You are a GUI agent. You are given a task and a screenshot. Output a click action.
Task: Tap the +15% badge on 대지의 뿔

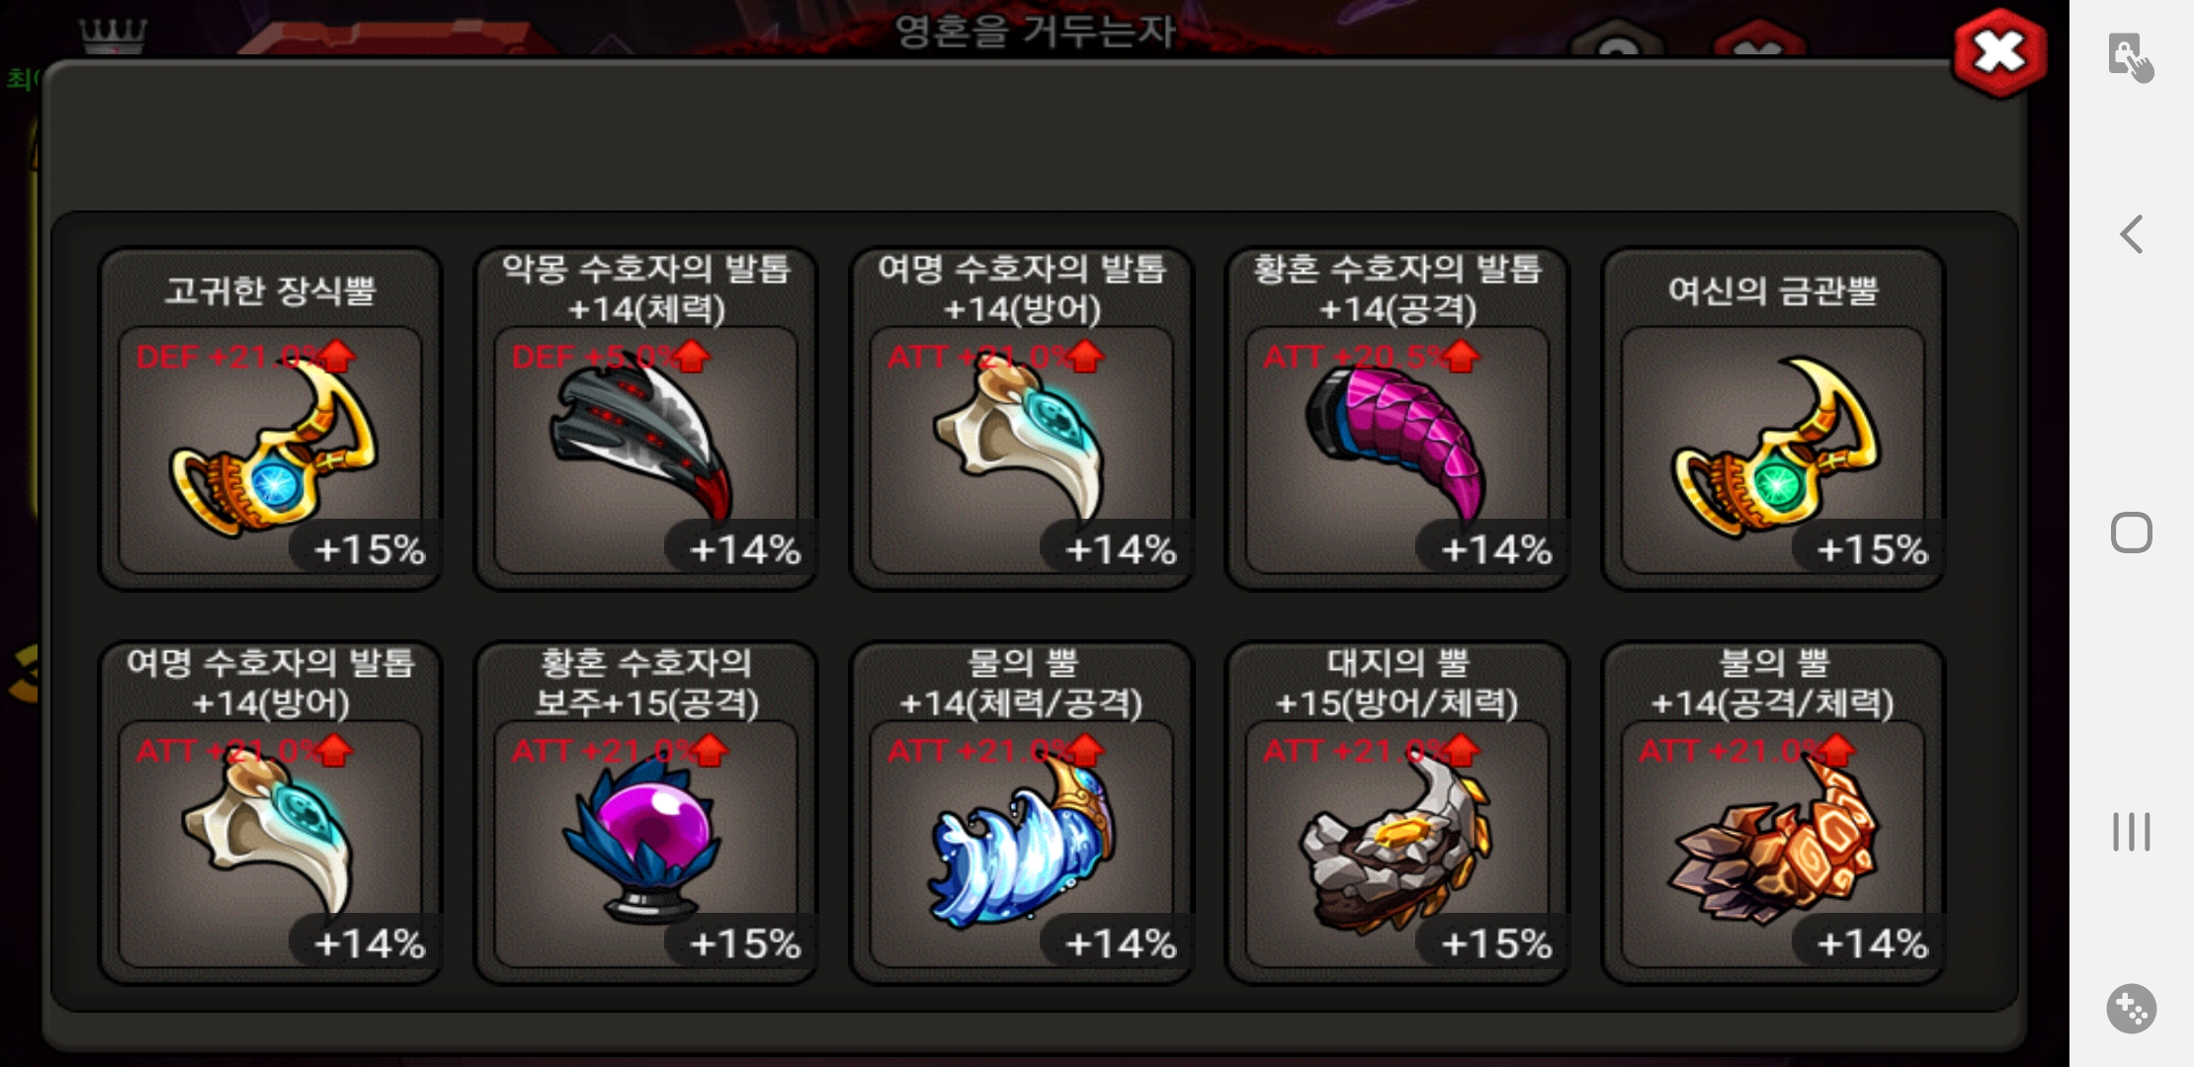click(x=1495, y=944)
